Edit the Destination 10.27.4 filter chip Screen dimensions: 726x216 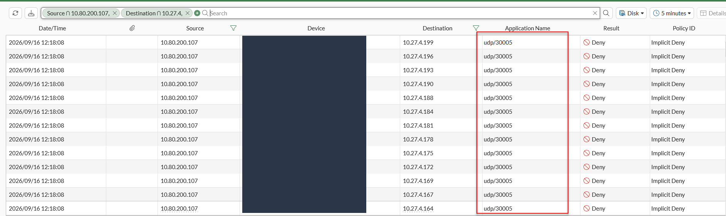coord(154,13)
